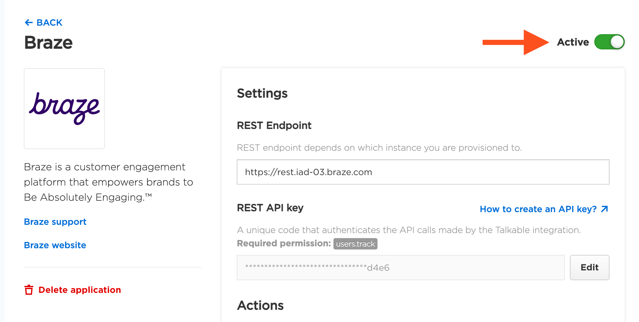Click the external link arrow icon

[x=604, y=209]
